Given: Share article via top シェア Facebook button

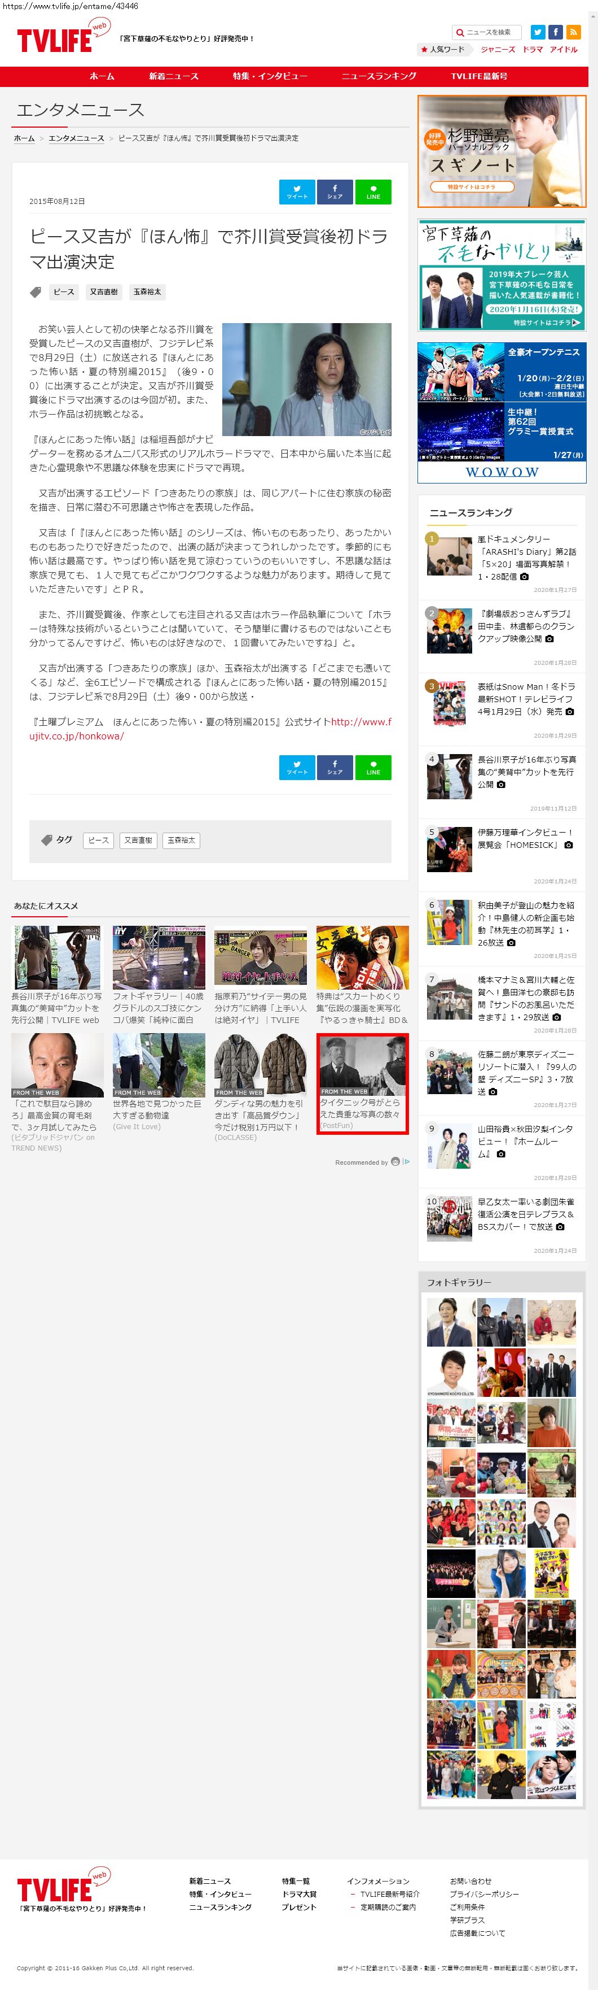Looking at the screenshot, I should pos(334,191).
